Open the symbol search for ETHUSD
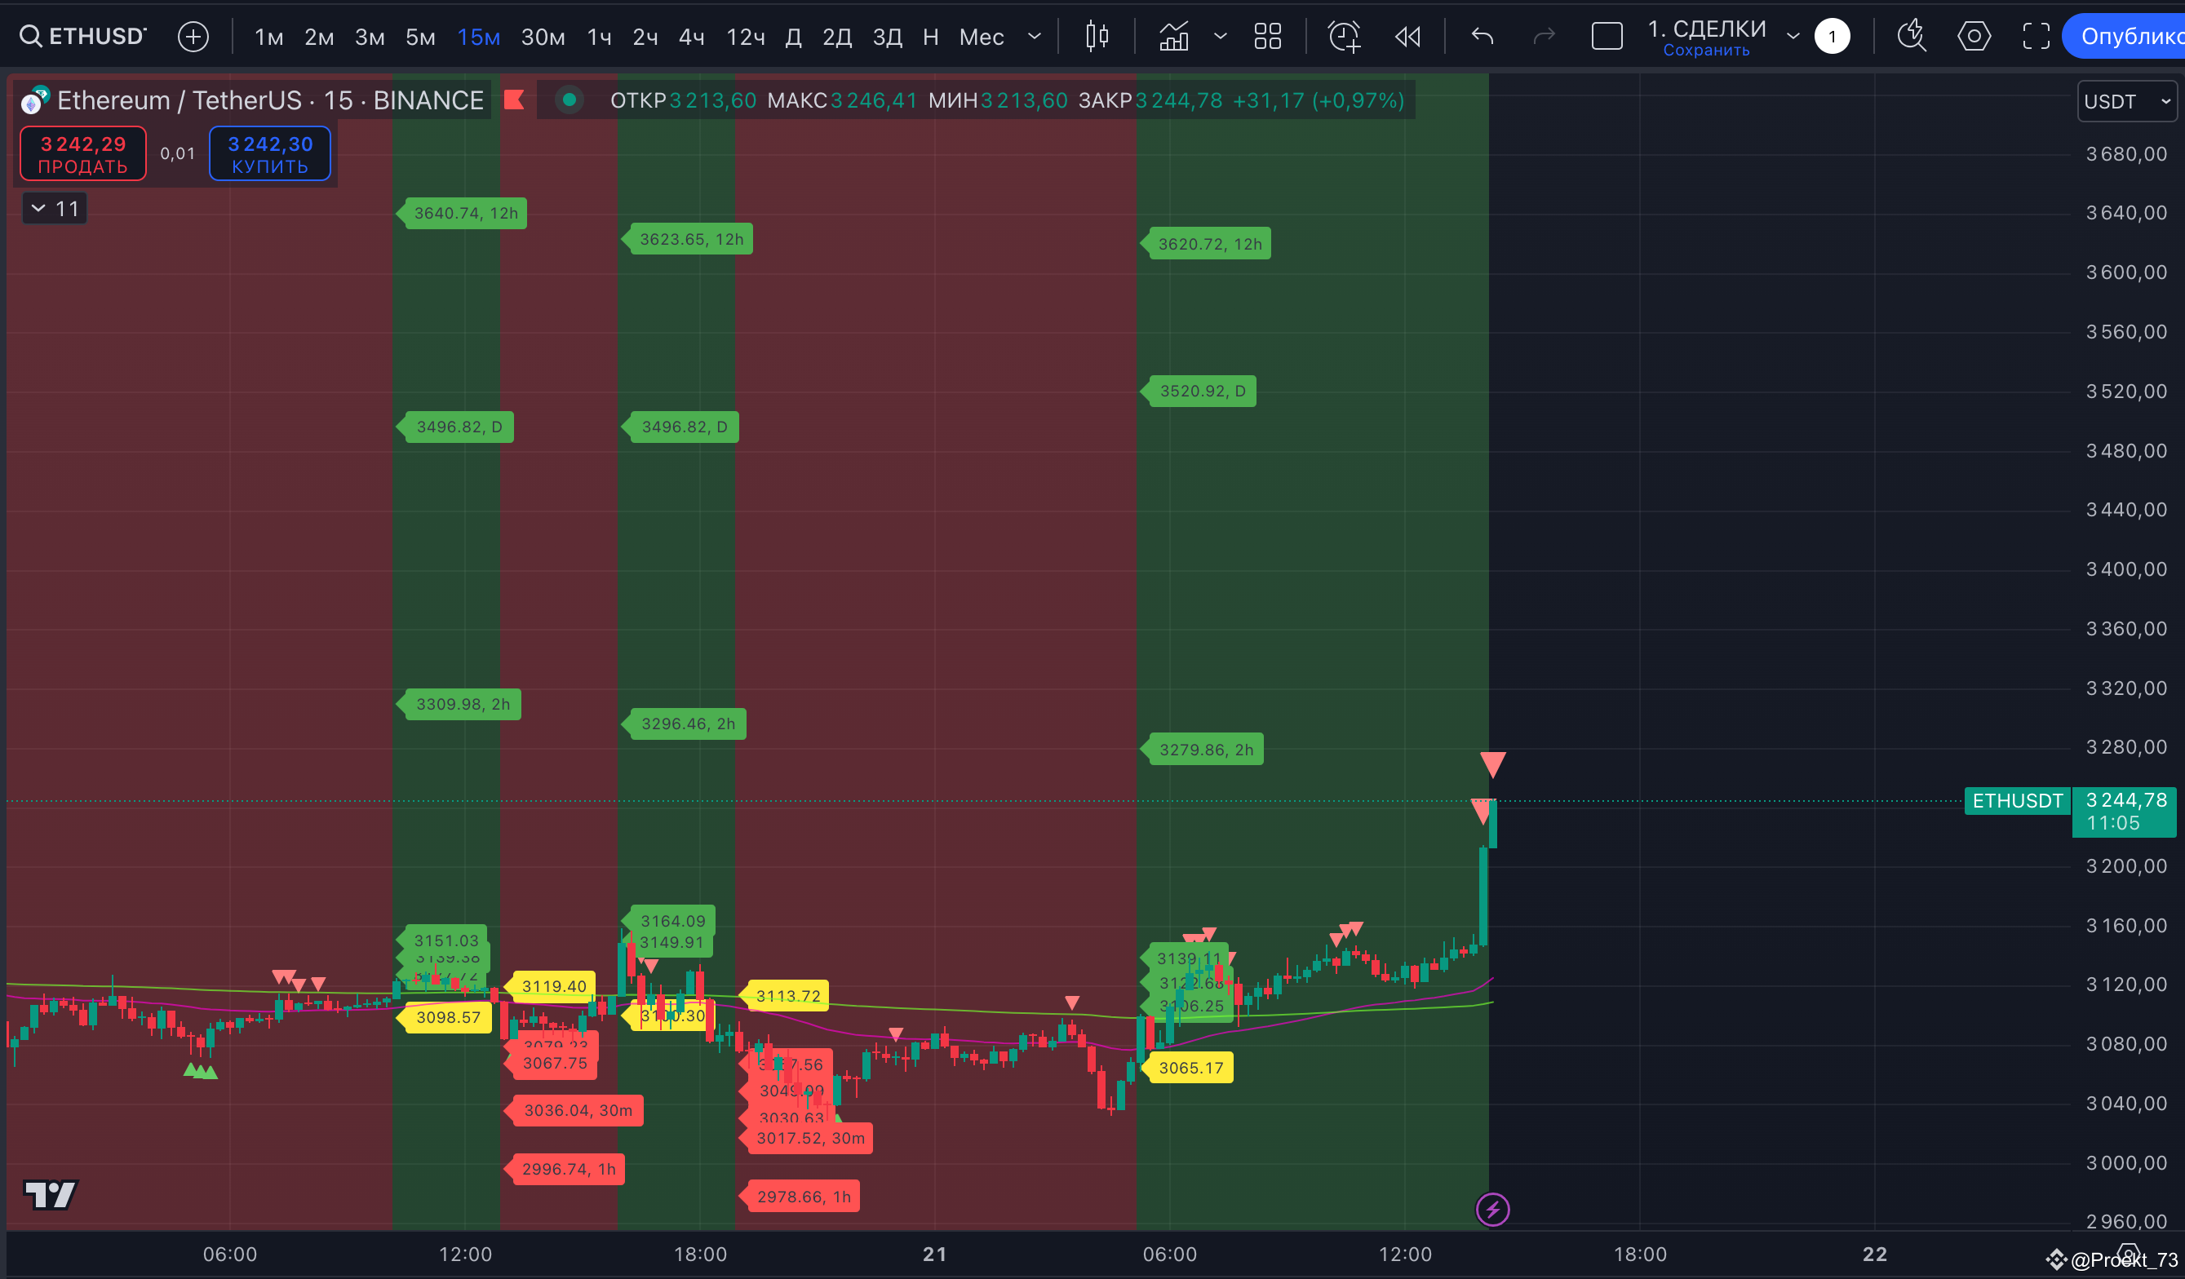 [82, 36]
